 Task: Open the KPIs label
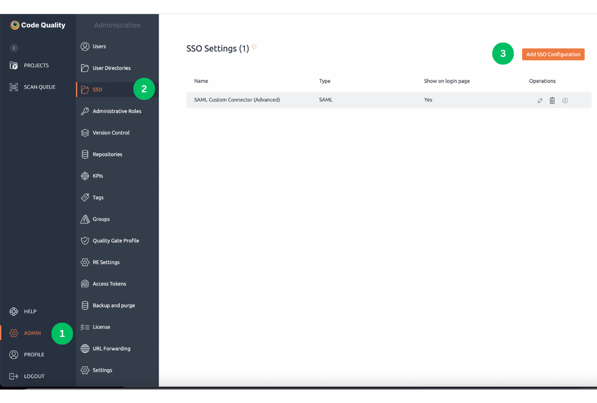(x=98, y=176)
